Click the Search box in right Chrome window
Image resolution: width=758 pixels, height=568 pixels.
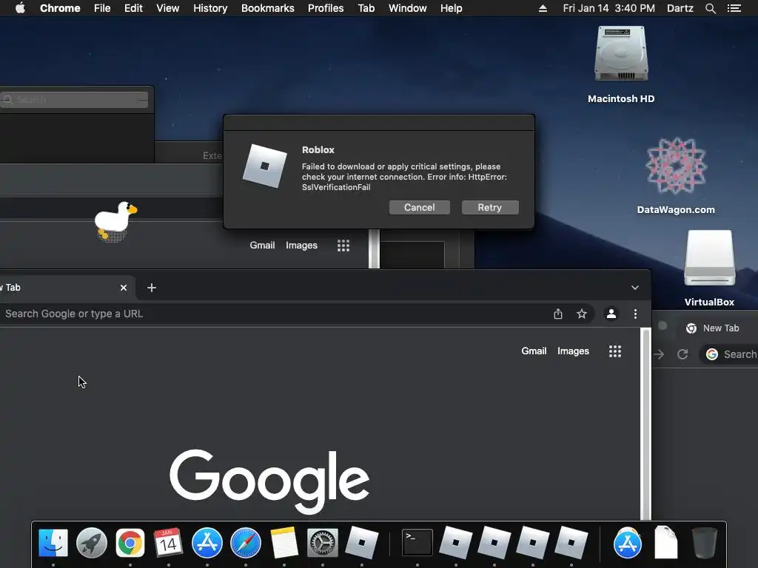click(729, 354)
